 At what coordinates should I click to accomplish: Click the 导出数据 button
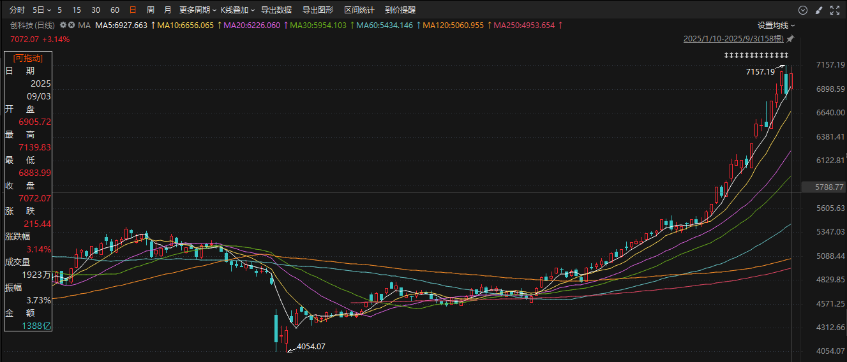276,10
